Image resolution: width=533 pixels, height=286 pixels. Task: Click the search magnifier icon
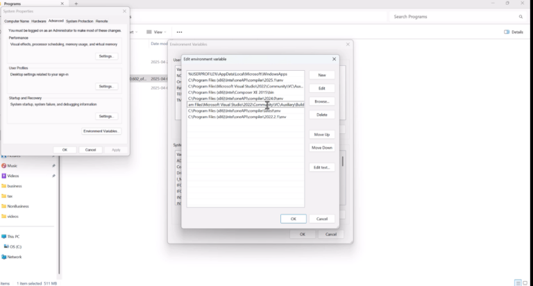coord(521,17)
